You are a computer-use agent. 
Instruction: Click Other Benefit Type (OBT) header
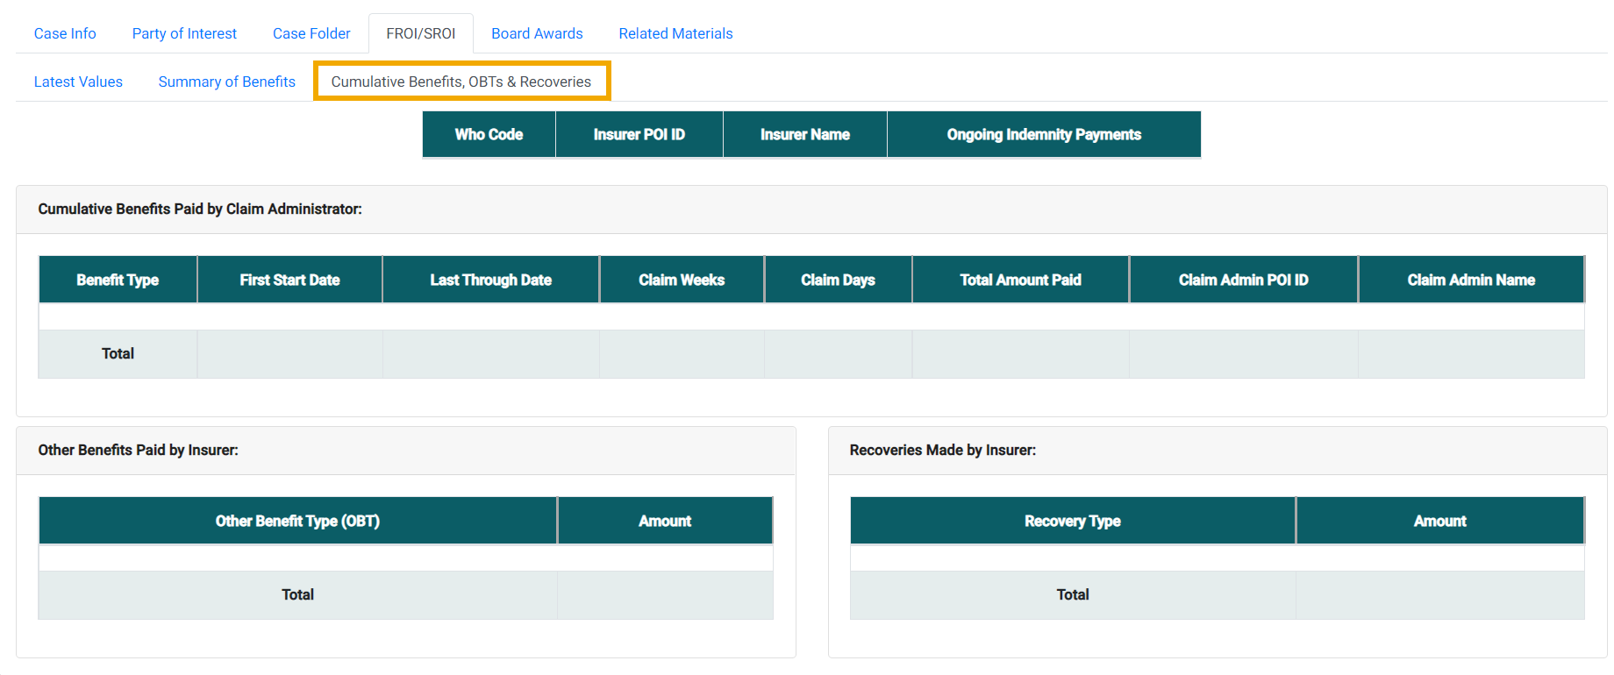[x=297, y=521]
